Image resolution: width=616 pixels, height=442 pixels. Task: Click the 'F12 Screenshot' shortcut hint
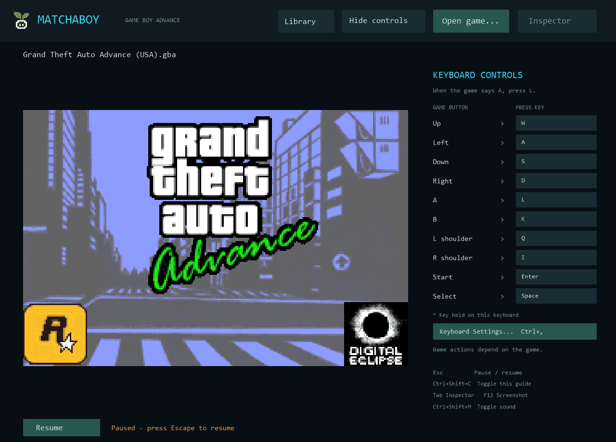tap(506, 395)
